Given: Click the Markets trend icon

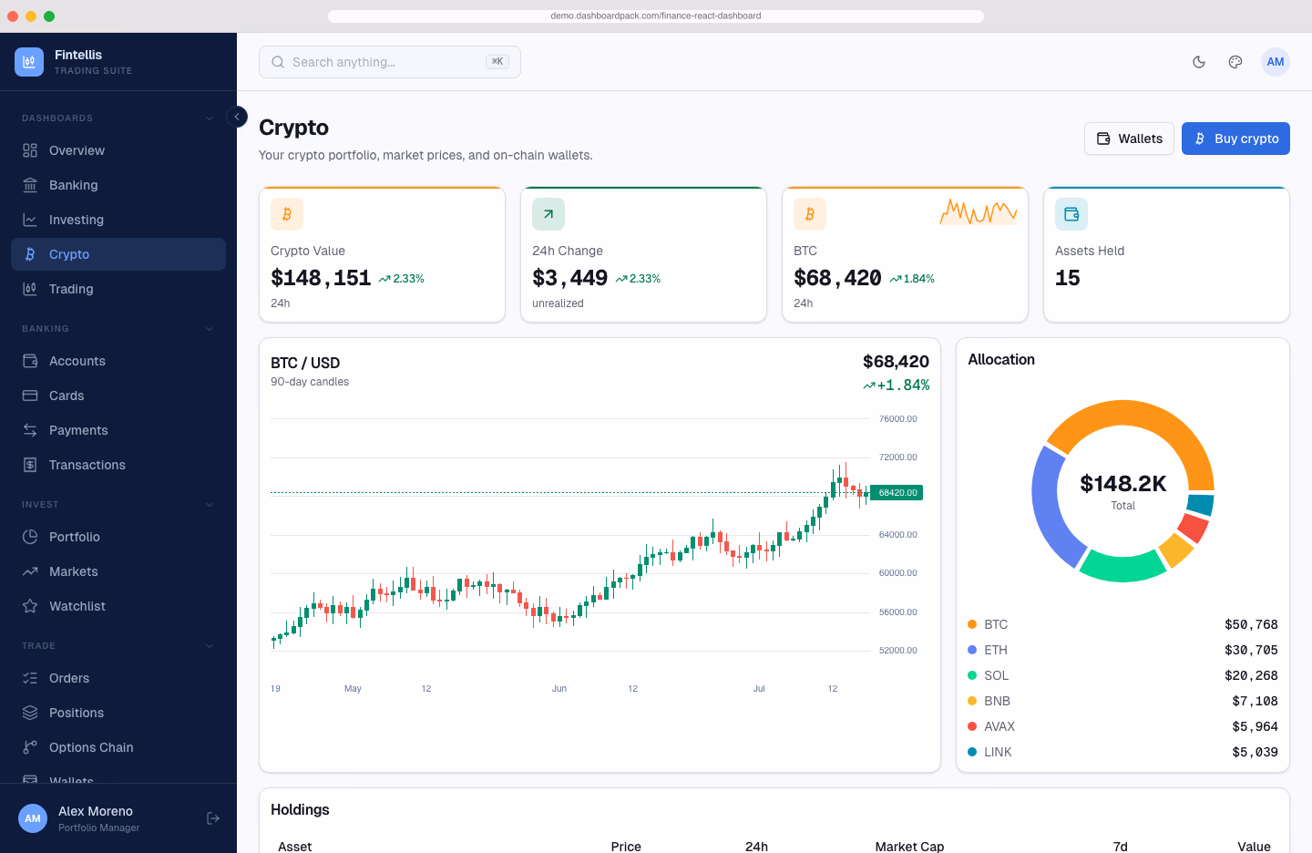Looking at the screenshot, I should coord(30,571).
